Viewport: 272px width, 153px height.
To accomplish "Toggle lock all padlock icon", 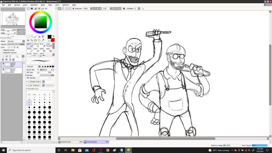I will (x=17, y=47).
